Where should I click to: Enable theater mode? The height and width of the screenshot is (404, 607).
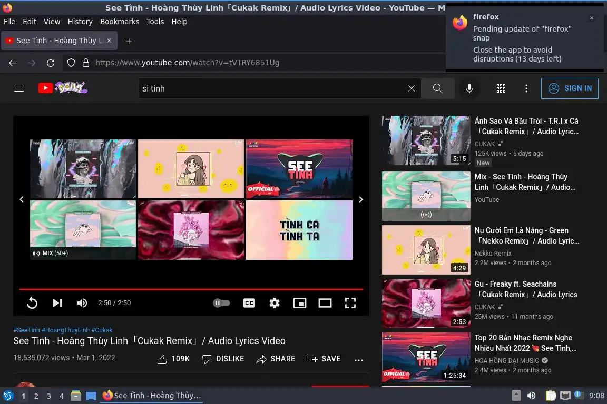click(325, 302)
